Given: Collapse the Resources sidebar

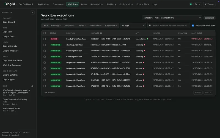Looking at the screenshot, I should [x=32, y=12].
